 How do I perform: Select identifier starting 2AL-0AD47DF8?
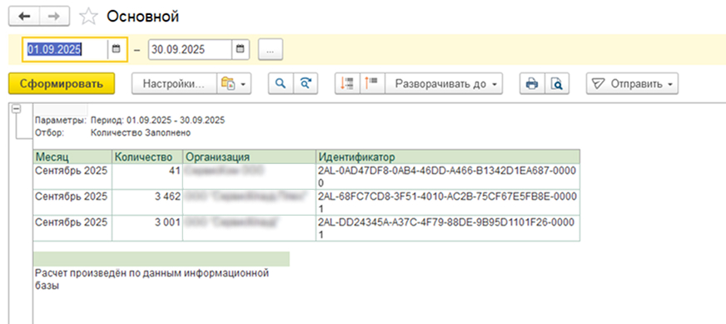point(448,176)
